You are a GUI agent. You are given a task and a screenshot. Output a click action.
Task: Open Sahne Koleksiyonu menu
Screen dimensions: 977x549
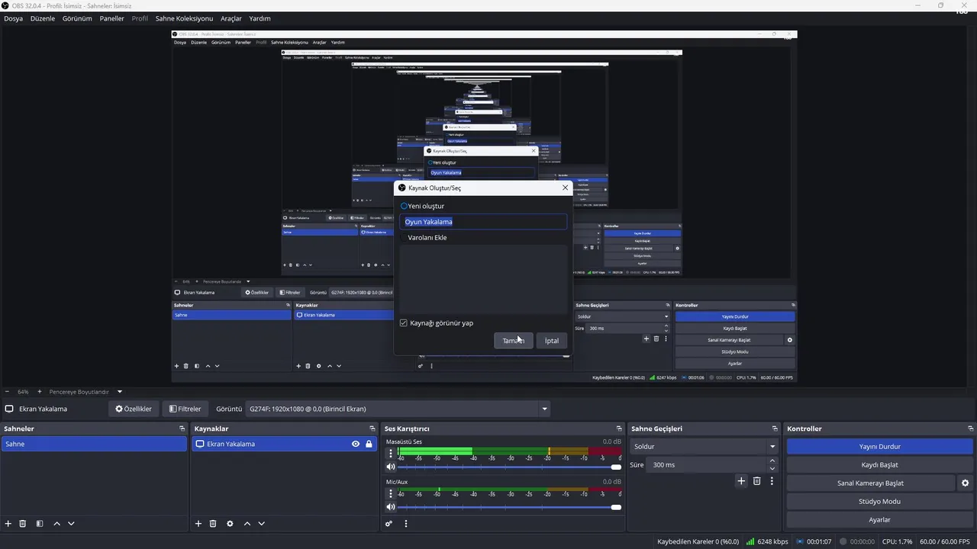coord(184,18)
